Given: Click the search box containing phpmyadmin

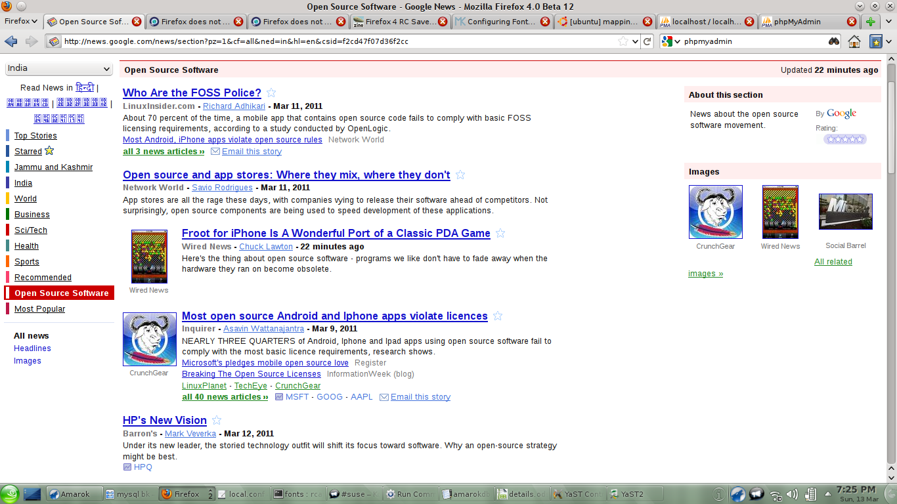Looking at the screenshot, I should [x=755, y=41].
